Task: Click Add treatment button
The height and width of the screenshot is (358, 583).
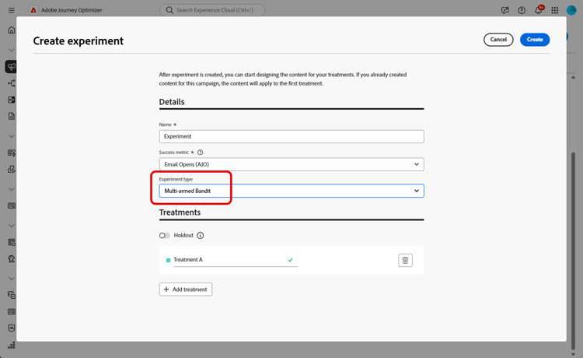Action: click(x=186, y=290)
